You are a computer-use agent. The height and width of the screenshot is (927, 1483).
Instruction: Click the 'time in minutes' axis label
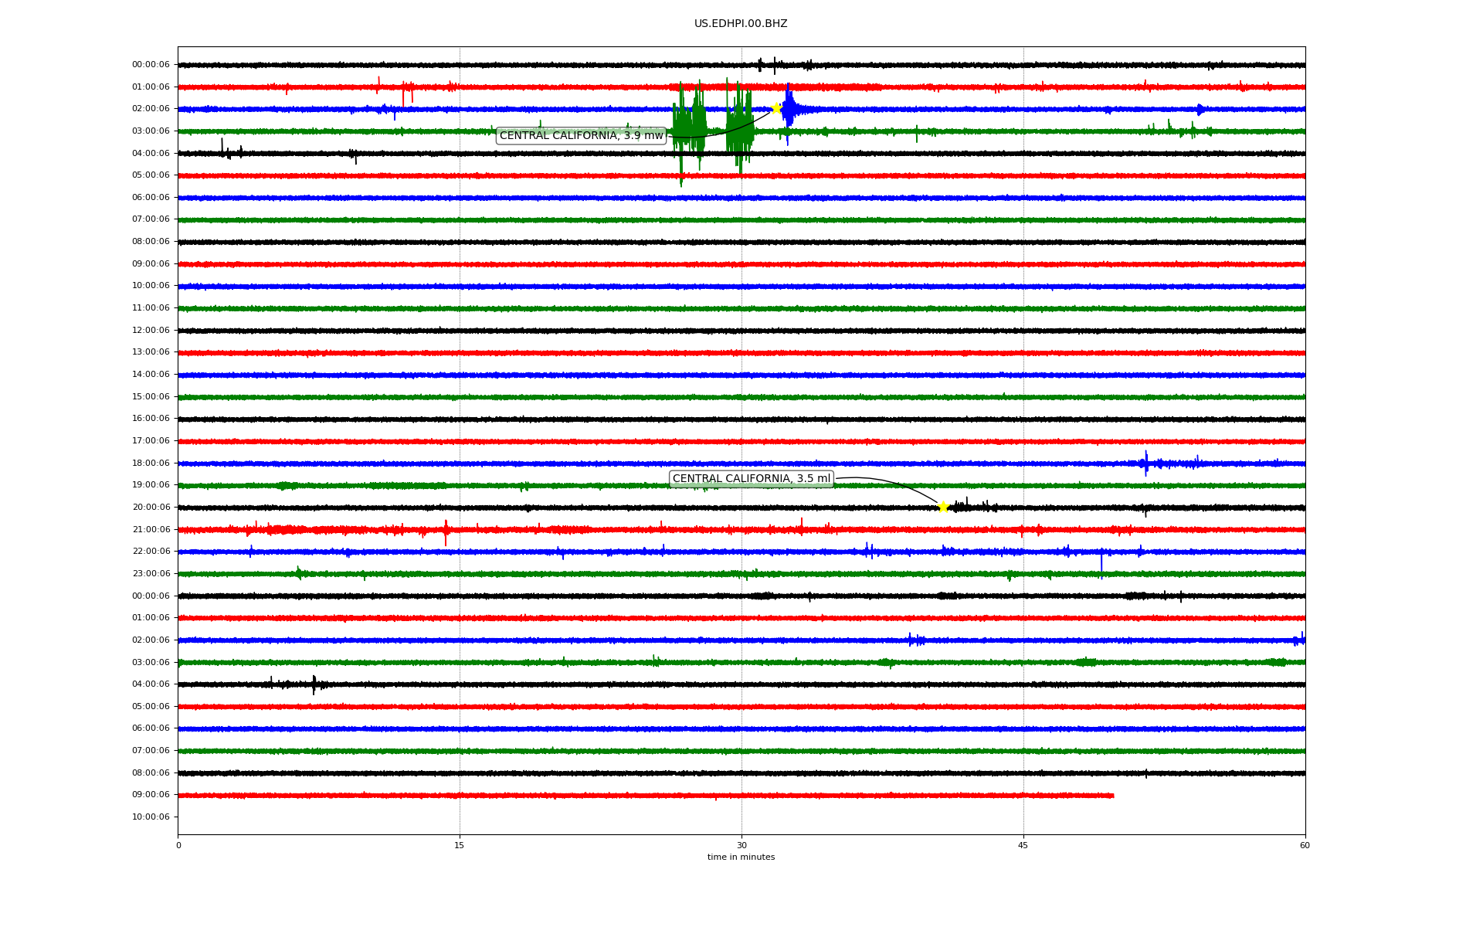click(740, 857)
